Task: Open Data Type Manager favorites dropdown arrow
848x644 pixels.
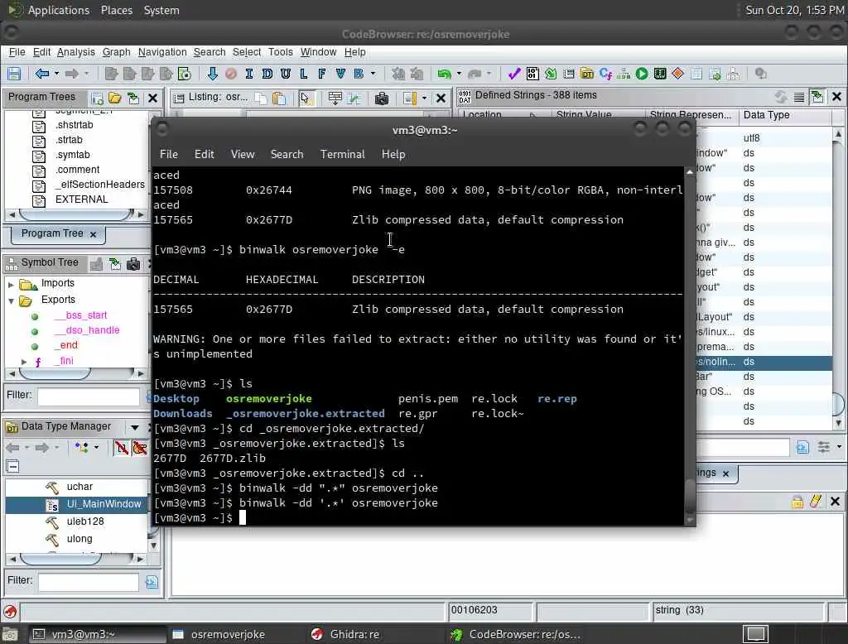Action: click(x=96, y=448)
